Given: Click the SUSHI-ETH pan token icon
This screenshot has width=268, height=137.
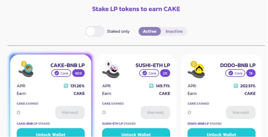Looking at the screenshot, I should pos(111,69).
